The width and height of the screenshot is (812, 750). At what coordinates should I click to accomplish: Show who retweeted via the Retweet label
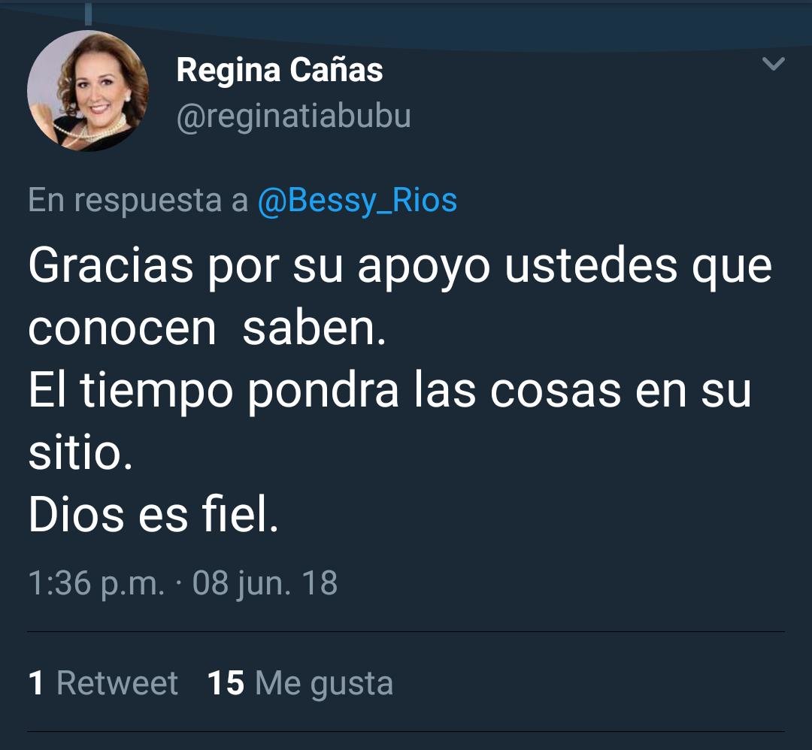click(117, 683)
